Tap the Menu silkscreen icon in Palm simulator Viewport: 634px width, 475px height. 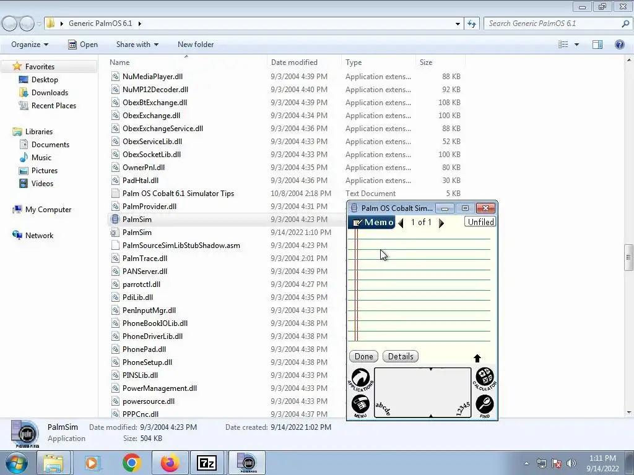pos(360,405)
